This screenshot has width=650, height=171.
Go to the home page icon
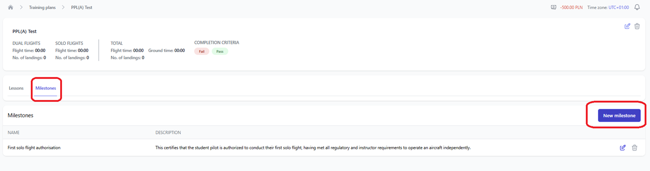click(x=10, y=8)
